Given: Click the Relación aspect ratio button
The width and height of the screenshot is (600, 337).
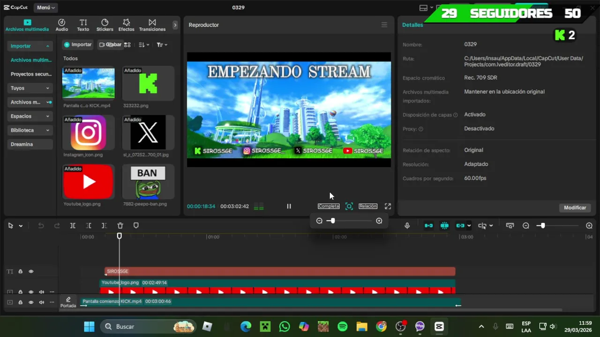Looking at the screenshot, I should pyautogui.click(x=368, y=206).
